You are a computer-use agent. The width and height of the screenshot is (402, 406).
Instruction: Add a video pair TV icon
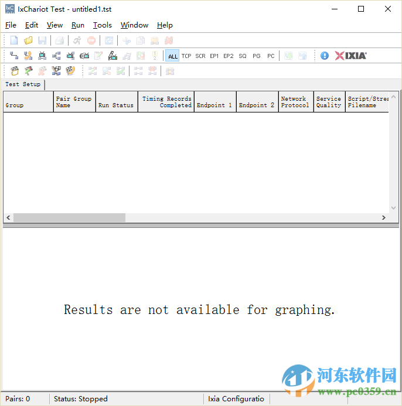[x=42, y=56]
